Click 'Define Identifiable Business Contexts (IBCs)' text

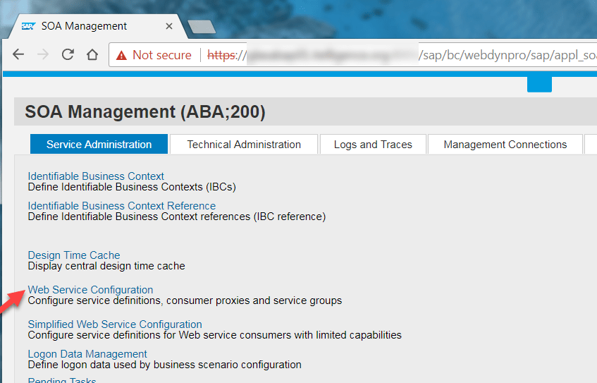point(132,187)
